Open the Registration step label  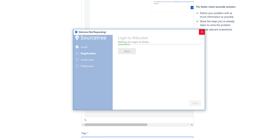[x=88, y=53]
